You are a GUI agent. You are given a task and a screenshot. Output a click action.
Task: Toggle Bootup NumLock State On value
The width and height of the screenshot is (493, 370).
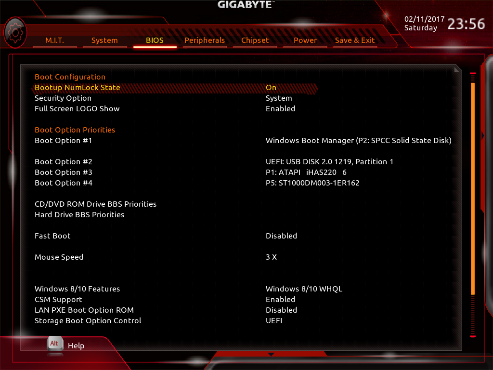click(271, 88)
